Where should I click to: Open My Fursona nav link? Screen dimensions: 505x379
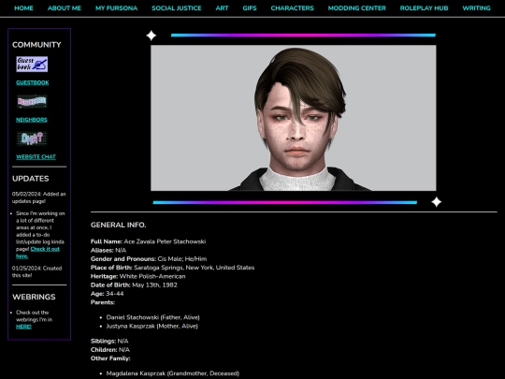116,8
